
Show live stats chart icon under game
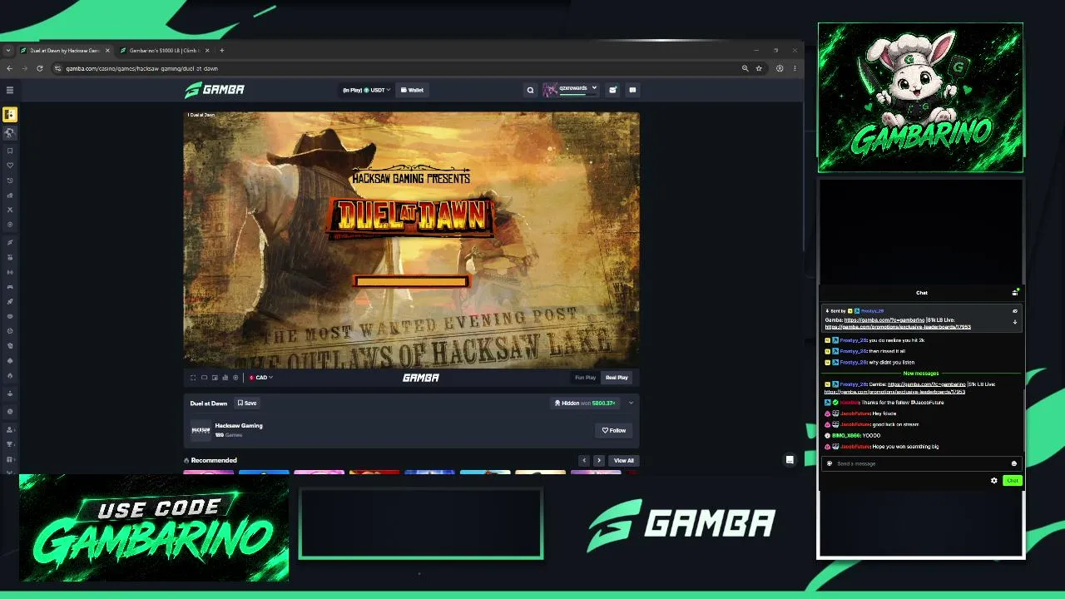point(225,378)
